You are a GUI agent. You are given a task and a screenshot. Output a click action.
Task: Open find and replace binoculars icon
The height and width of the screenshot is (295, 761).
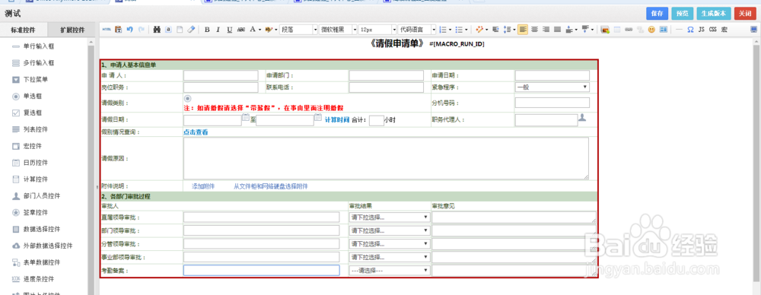pyautogui.click(x=157, y=30)
